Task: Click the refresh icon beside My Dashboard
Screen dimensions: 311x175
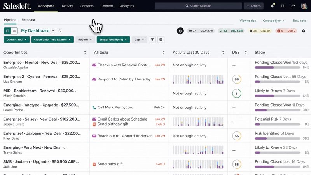Action: coord(60,31)
